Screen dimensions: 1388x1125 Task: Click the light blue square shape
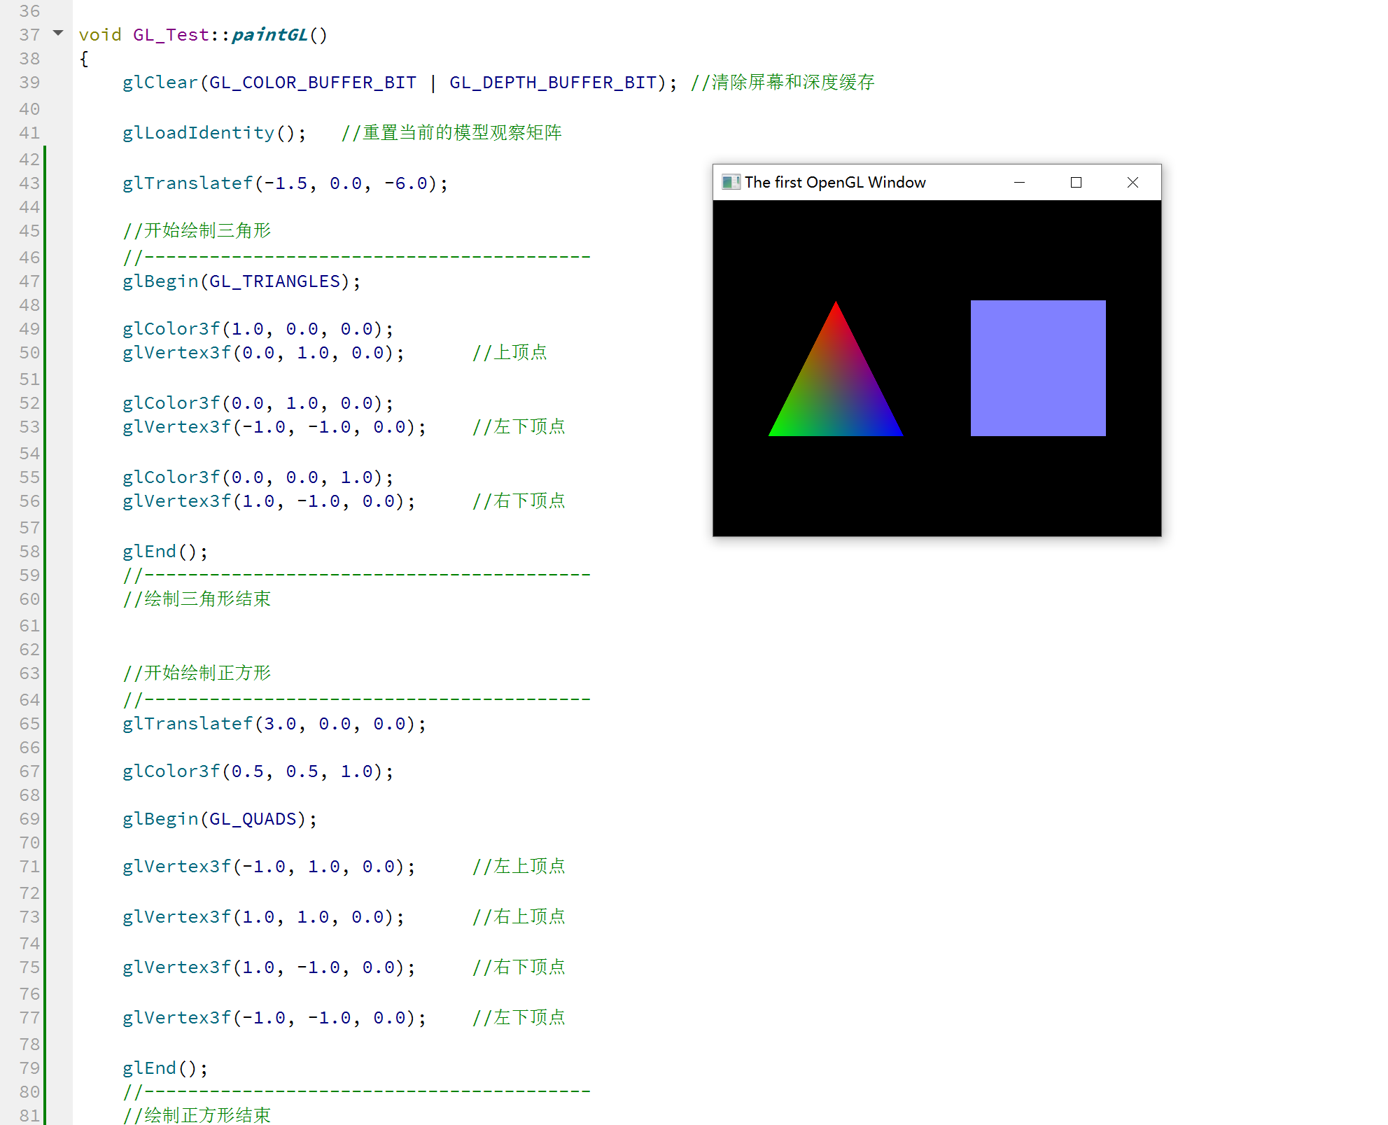(x=1037, y=368)
